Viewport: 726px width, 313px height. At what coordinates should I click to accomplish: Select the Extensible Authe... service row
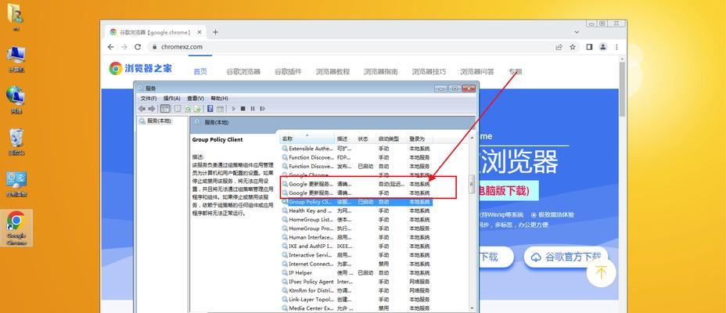click(356, 149)
